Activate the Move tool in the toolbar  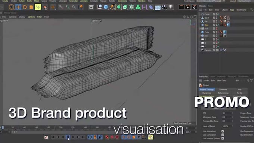coord(18,7)
